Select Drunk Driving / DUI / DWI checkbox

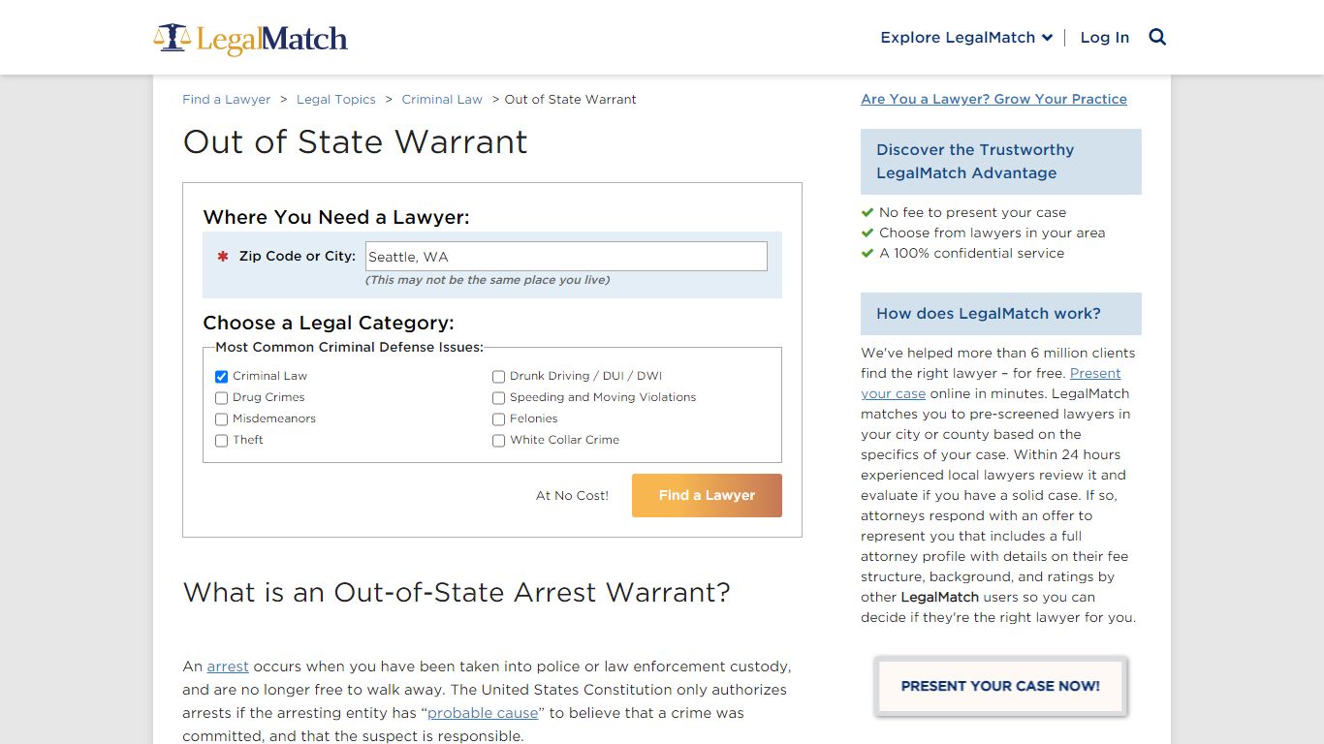(499, 377)
